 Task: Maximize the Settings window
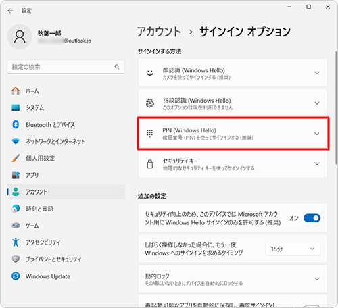(309, 7)
